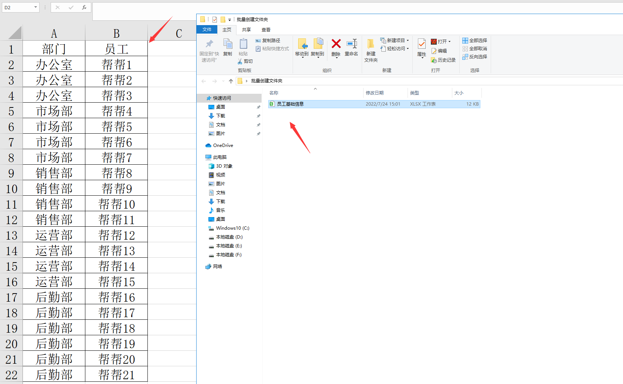The image size is (623, 384).
Task: Click the Explorer back arrow
Action: pos(203,81)
